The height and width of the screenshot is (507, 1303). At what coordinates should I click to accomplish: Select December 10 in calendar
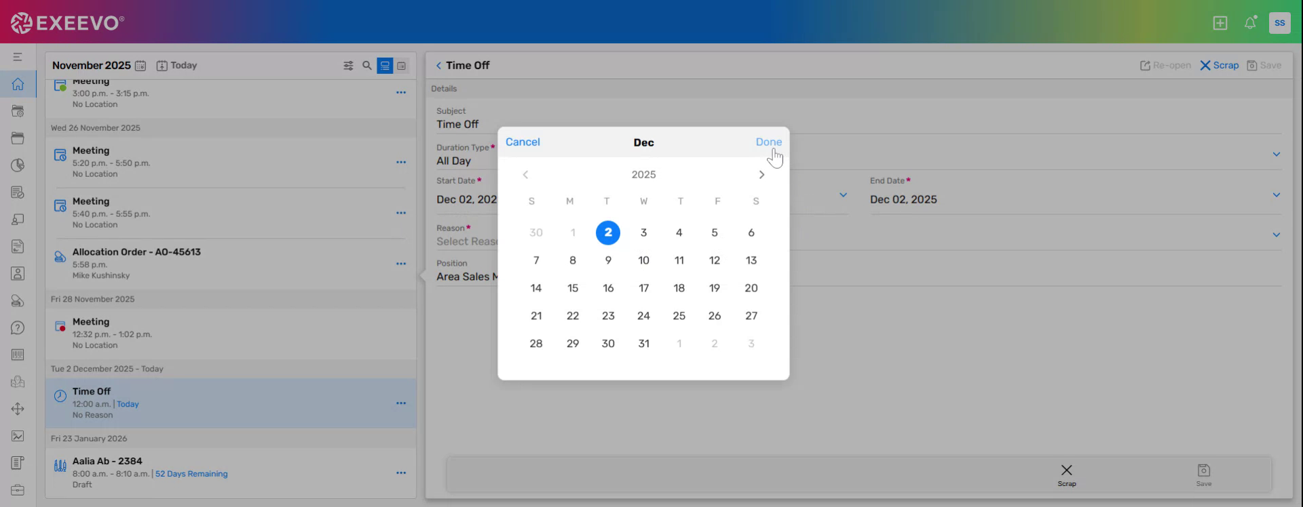coord(643,260)
